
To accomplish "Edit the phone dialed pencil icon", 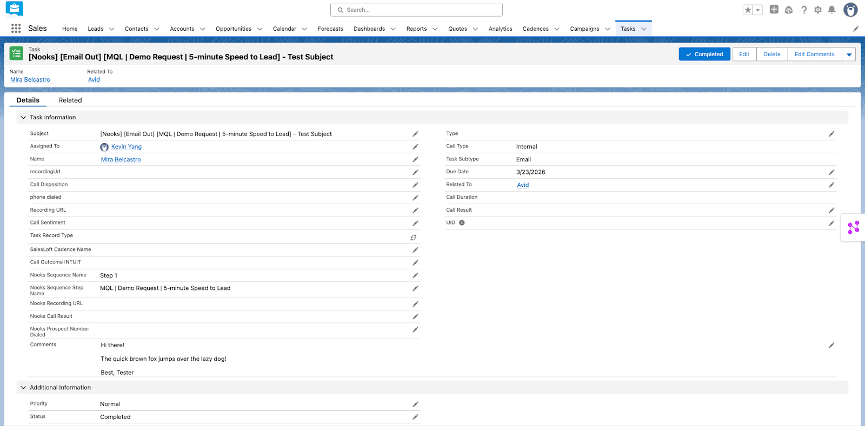I will [x=415, y=198].
